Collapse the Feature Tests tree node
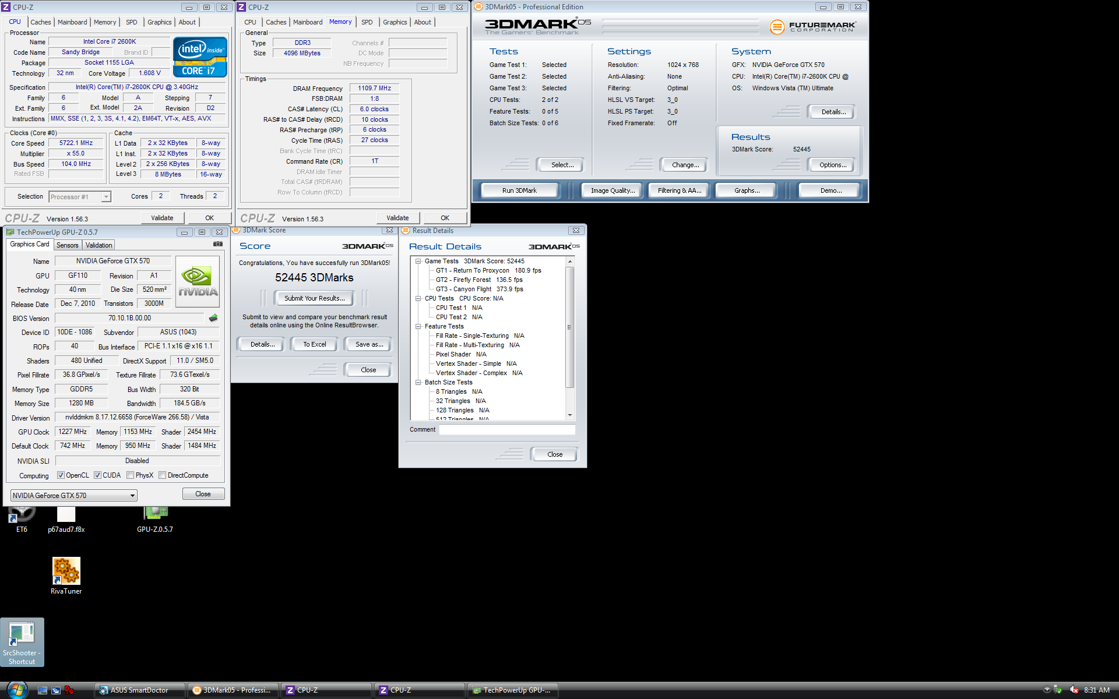 (418, 327)
